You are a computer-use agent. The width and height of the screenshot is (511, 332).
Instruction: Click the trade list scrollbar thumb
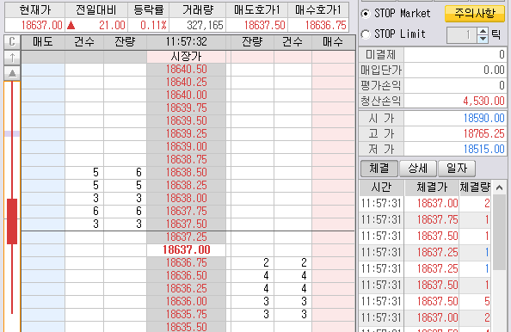tap(499, 232)
